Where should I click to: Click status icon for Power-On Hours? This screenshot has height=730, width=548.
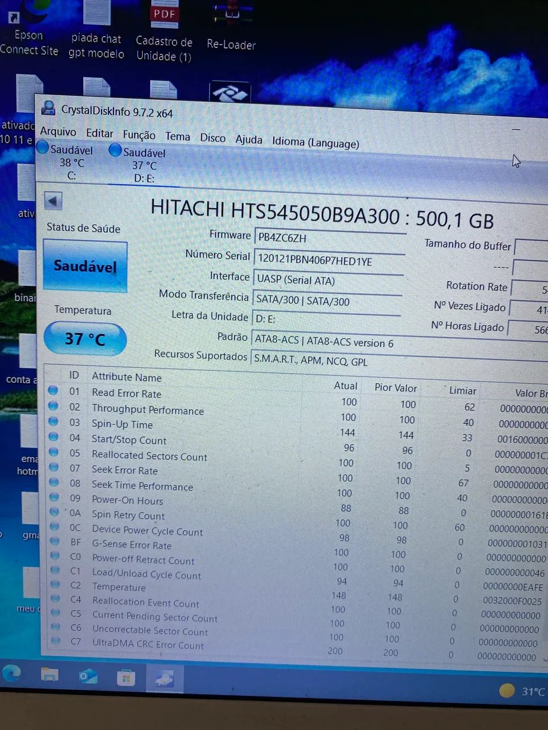[54, 497]
